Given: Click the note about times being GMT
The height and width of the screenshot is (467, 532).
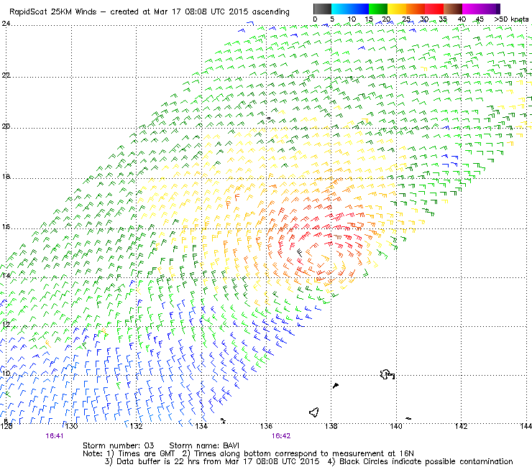Looking at the screenshot, I should click(141, 454).
